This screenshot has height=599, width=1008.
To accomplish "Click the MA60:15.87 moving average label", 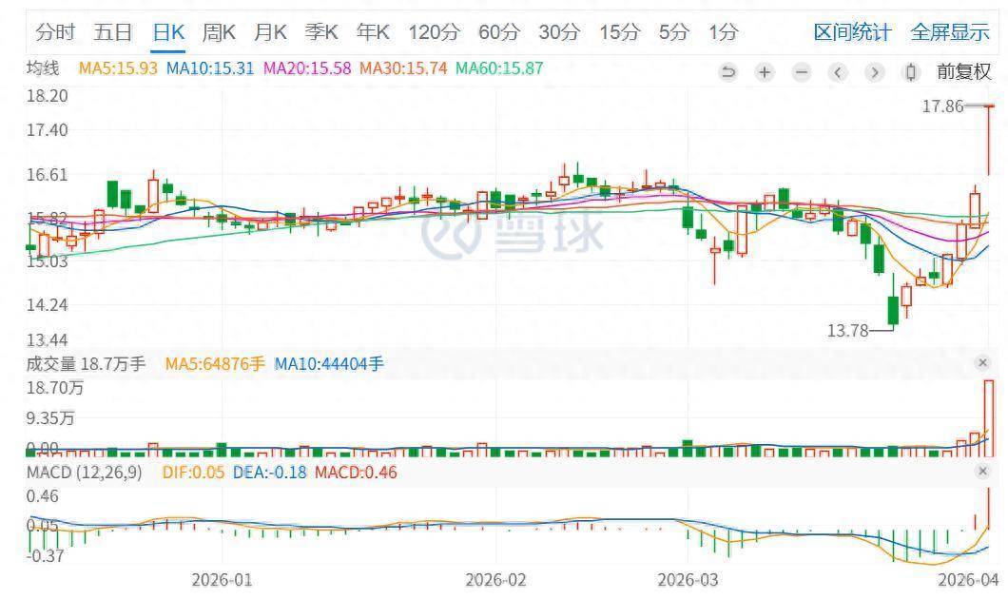I will (x=499, y=68).
